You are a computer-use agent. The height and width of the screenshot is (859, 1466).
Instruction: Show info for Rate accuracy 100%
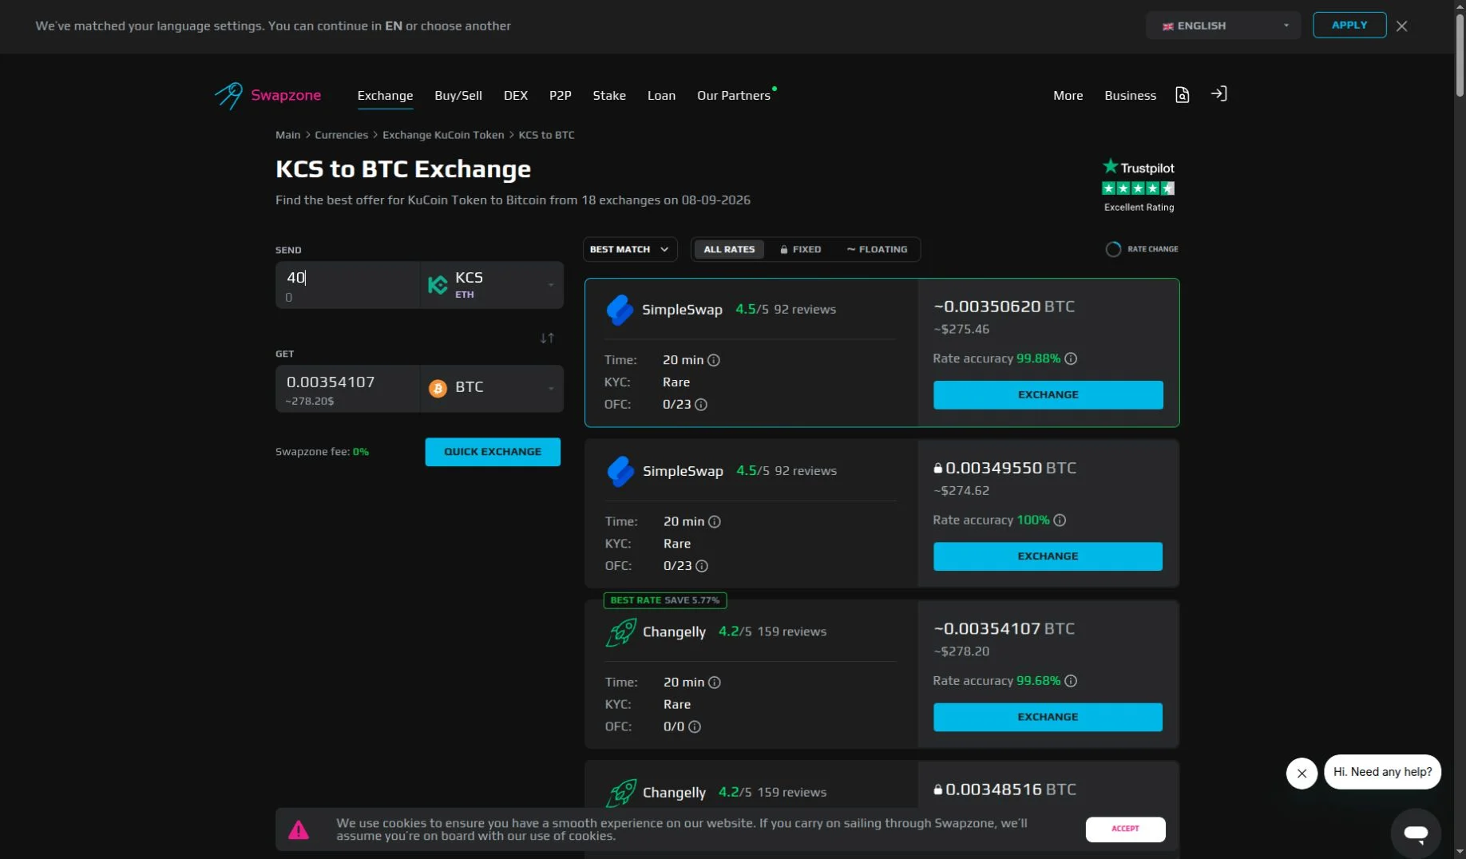(1060, 520)
